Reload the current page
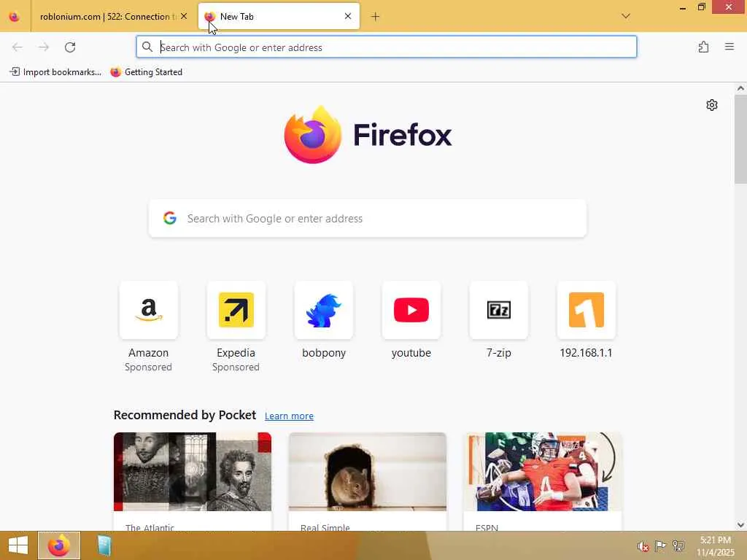Viewport: 747px width, 560px height. pos(70,47)
